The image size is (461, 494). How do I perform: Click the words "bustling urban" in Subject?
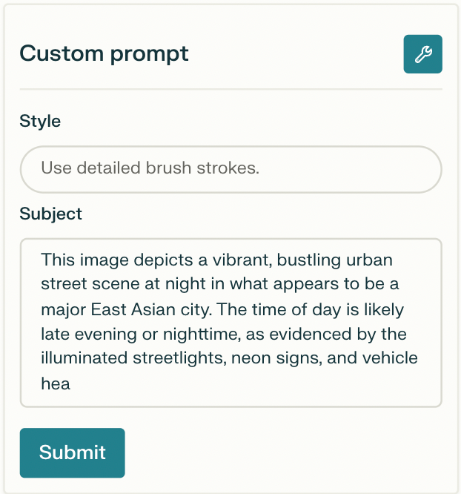pyautogui.click(x=335, y=260)
